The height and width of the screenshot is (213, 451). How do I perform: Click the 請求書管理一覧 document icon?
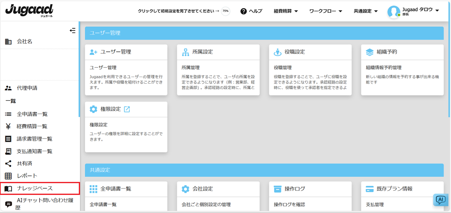click(8, 139)
